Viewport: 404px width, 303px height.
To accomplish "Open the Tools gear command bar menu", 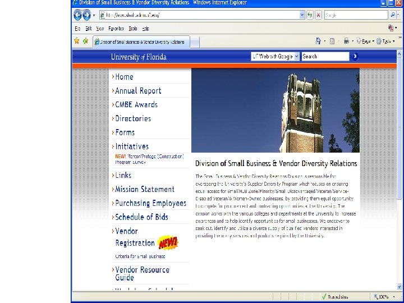I will (385, 41).
